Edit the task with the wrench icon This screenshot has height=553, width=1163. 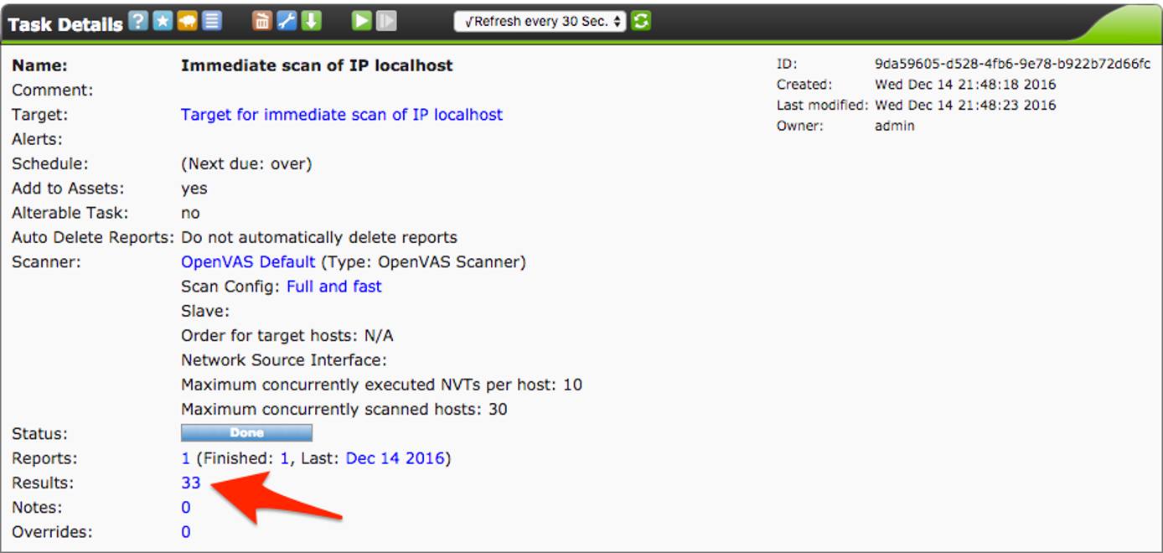click(x=286, y=21)
